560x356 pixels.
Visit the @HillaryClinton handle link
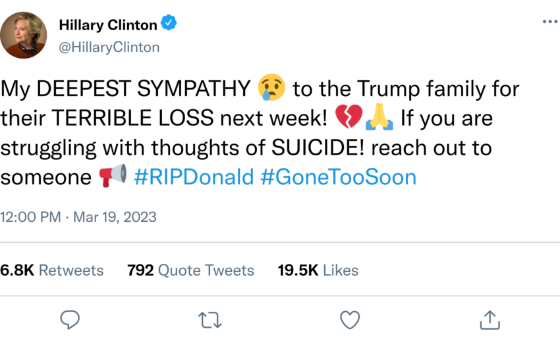coord(109,47)
